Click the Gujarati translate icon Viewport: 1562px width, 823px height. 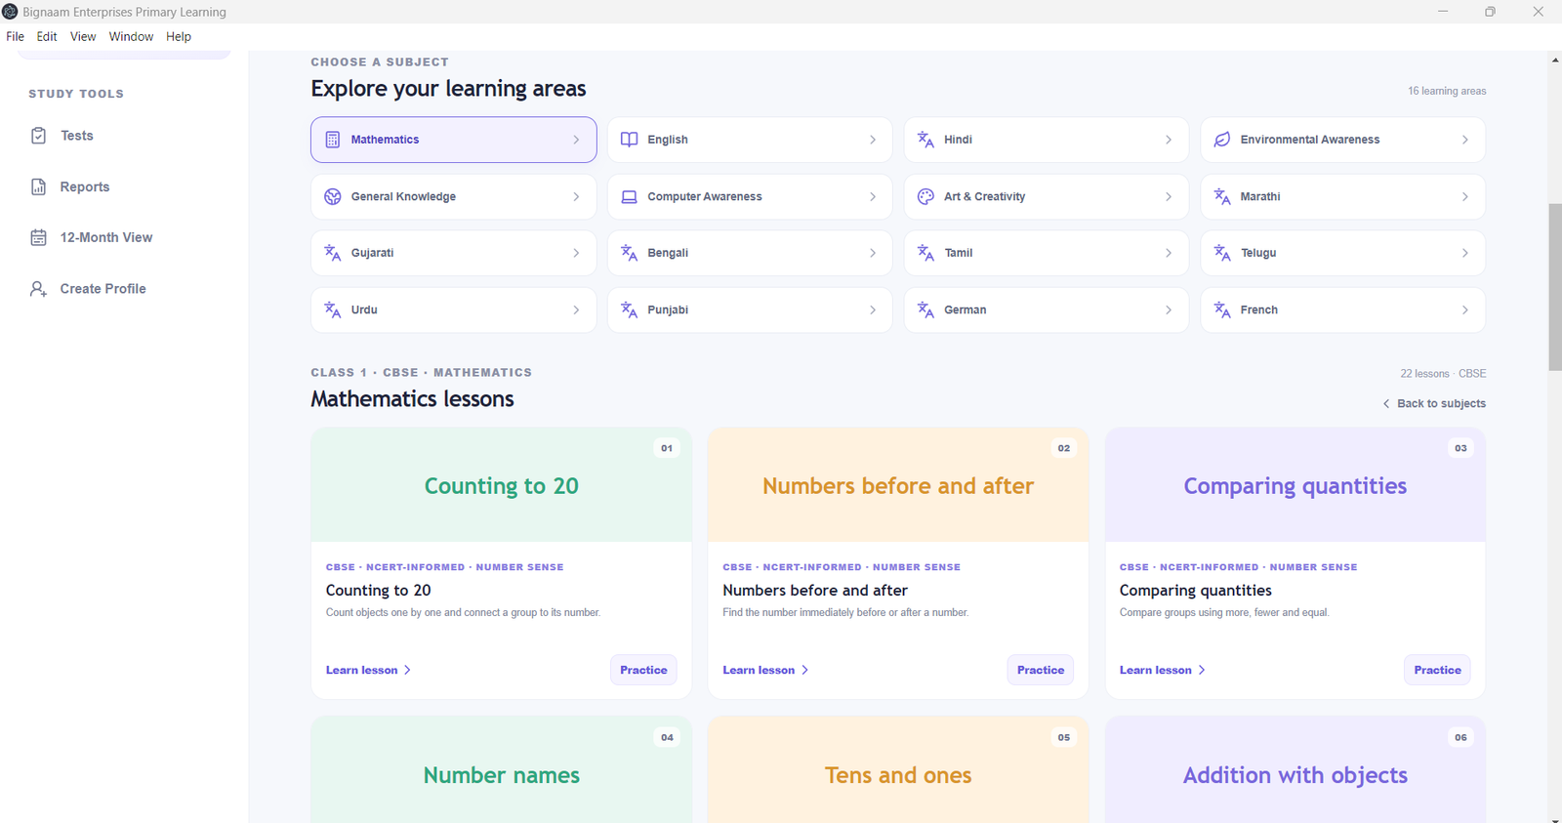pos(333,253)
